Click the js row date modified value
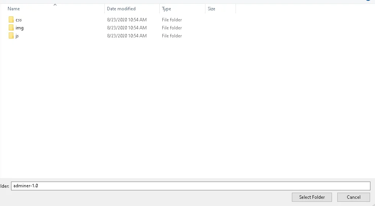Image resolution: width=375 pixels, height=206 pixels. pyautogui.click(x=127, y=36)
